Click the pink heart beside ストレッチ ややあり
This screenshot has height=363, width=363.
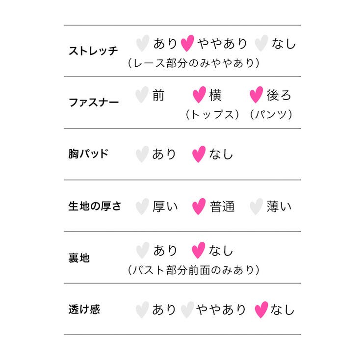(187, 44)
